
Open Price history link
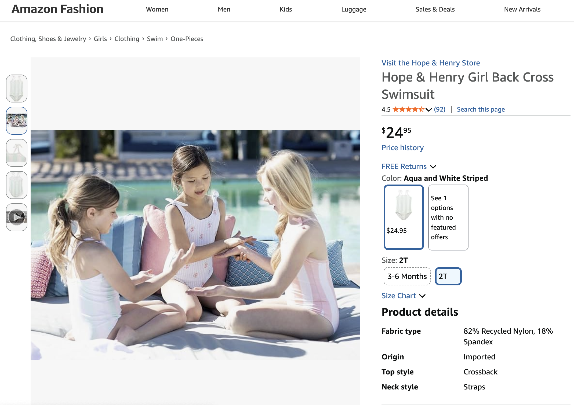pyautogui.click(x=402, y=148)
